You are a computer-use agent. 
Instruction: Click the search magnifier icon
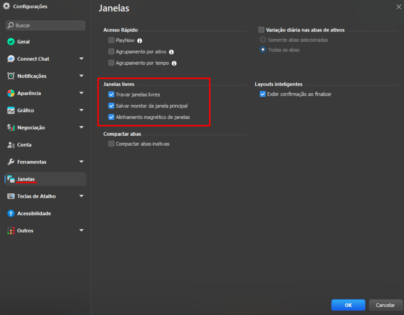[11, 25]
